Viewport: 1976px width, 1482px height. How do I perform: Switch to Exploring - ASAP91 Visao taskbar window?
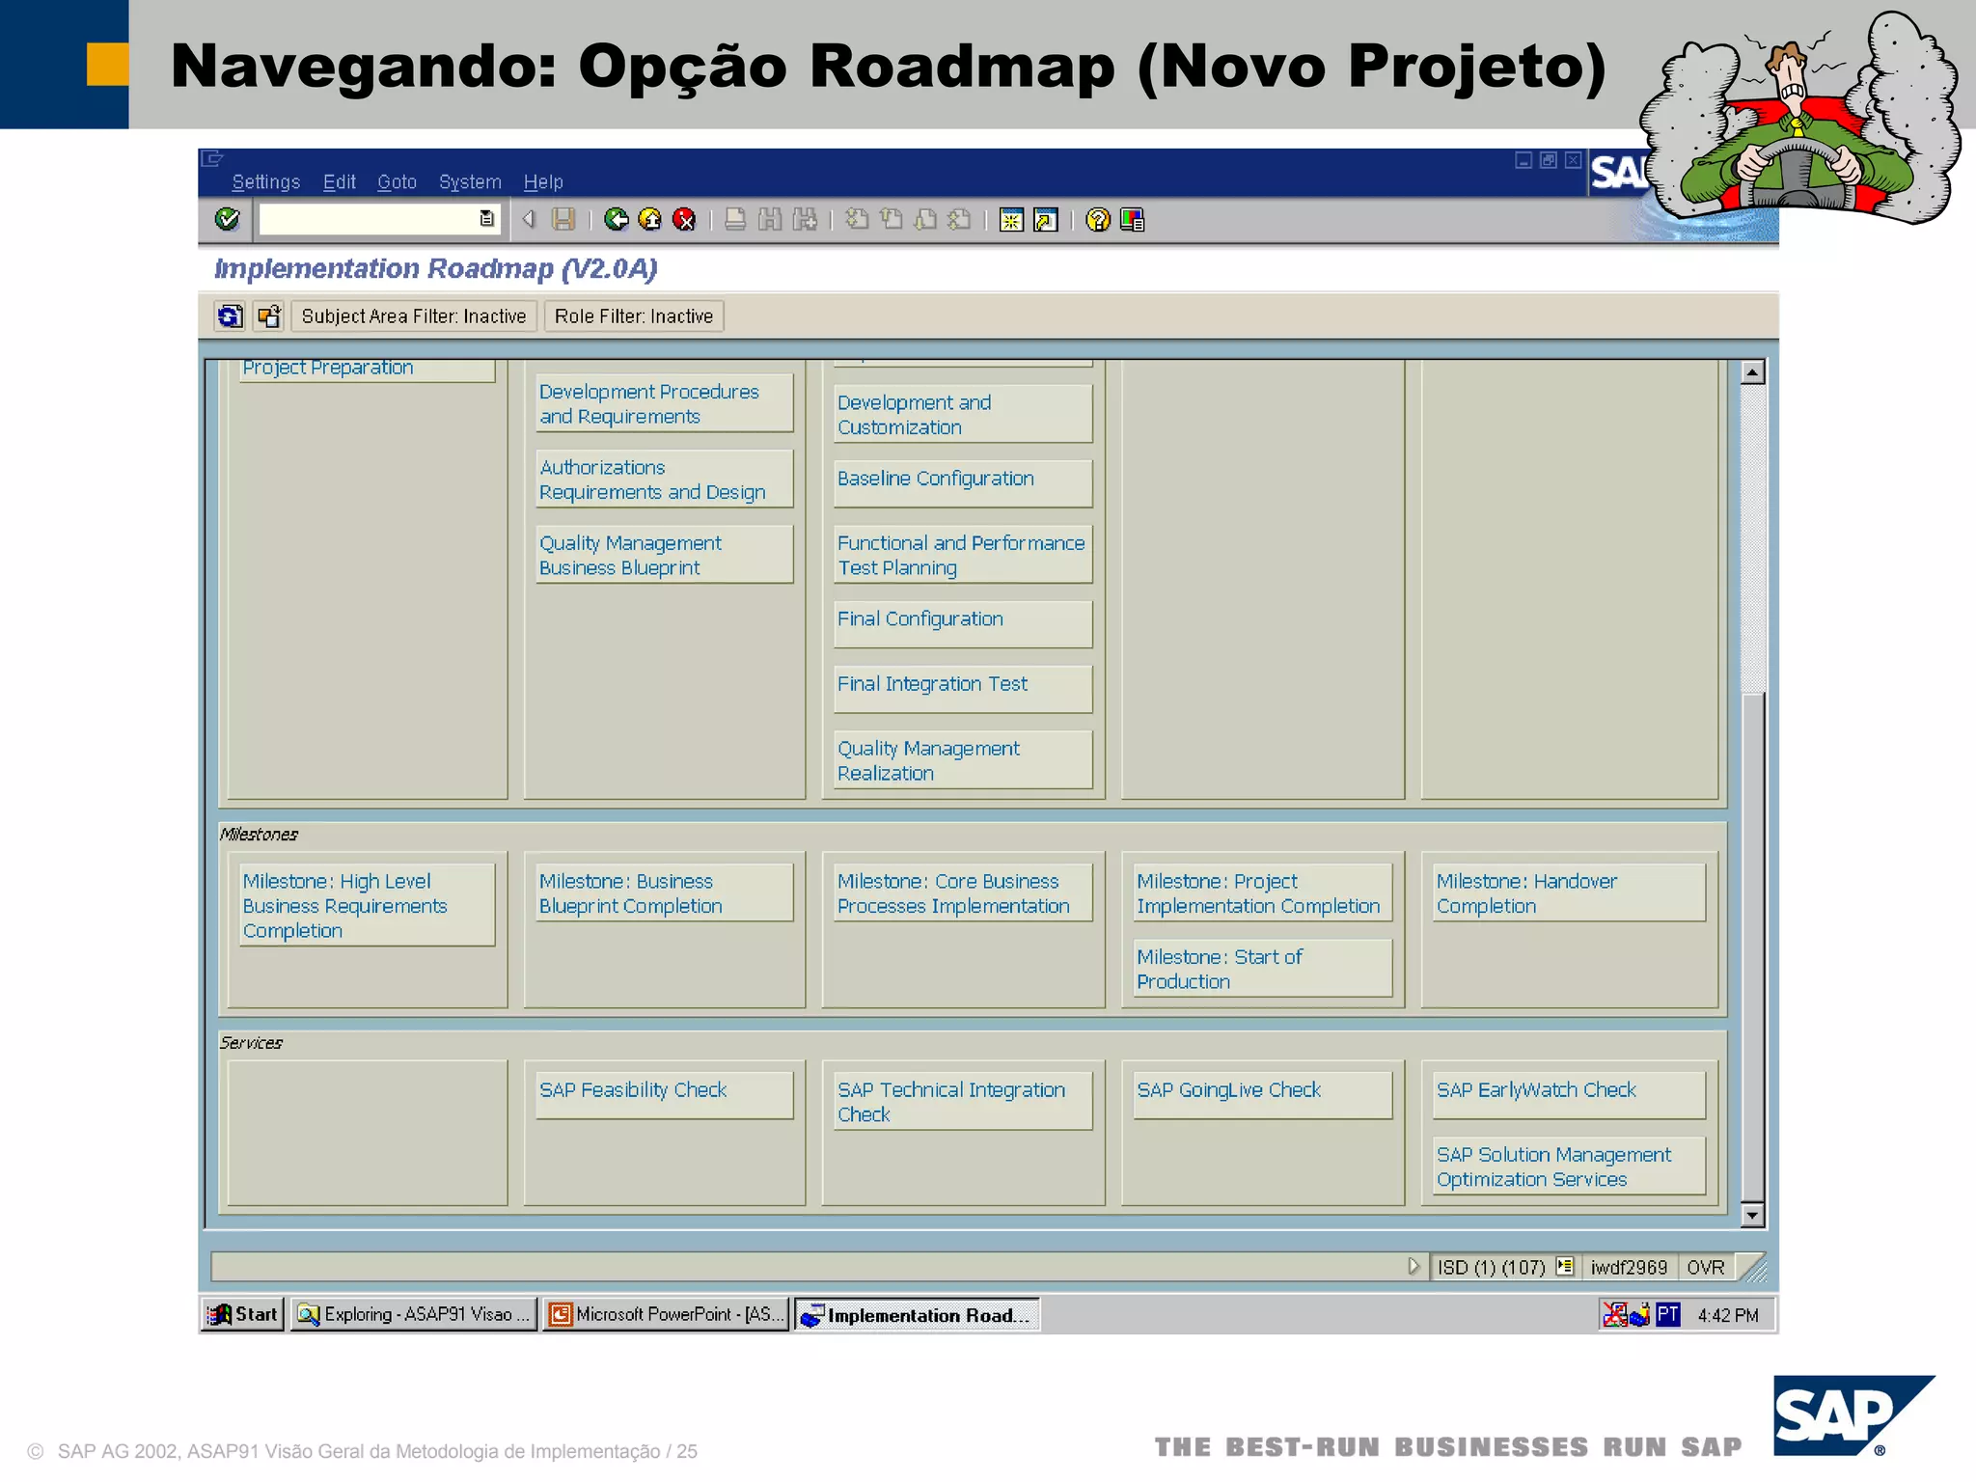point(414,1314)
